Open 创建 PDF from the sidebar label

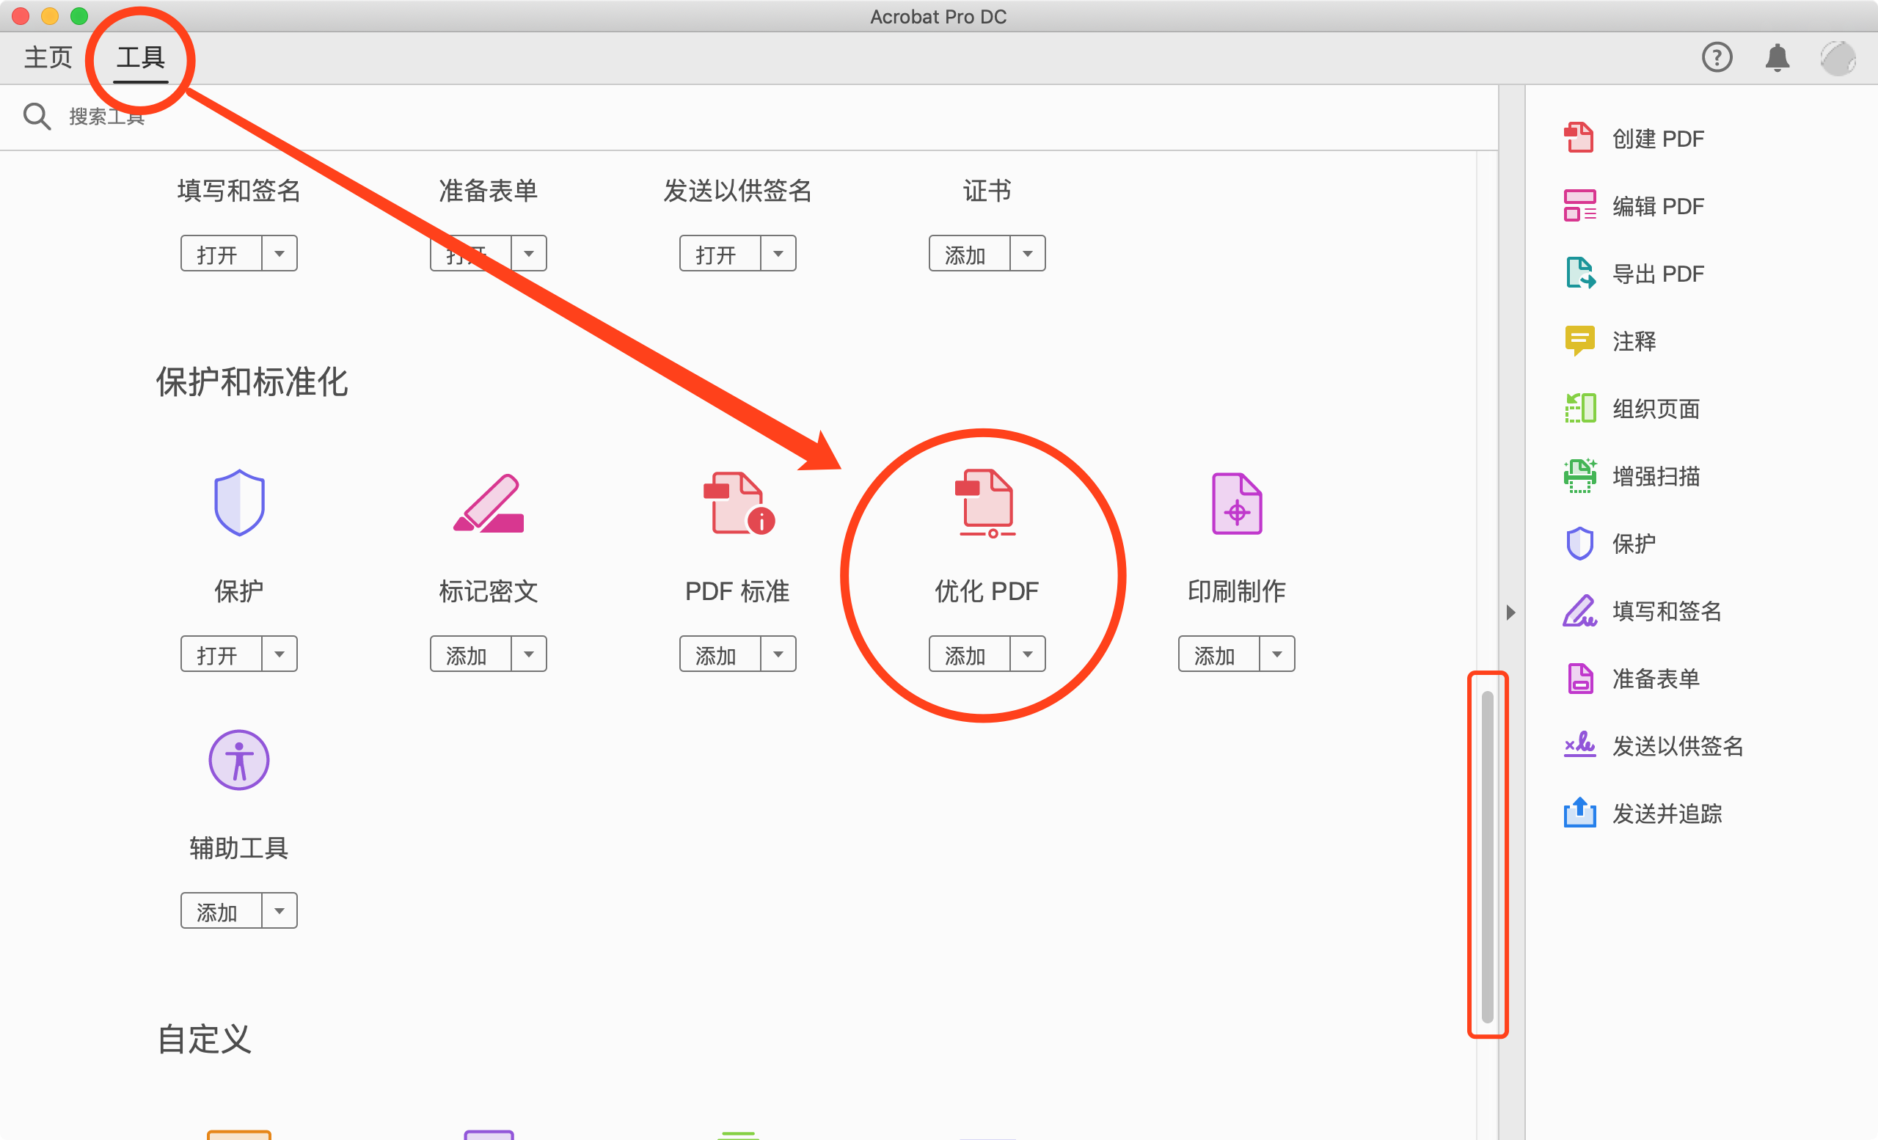(1658, 139)
